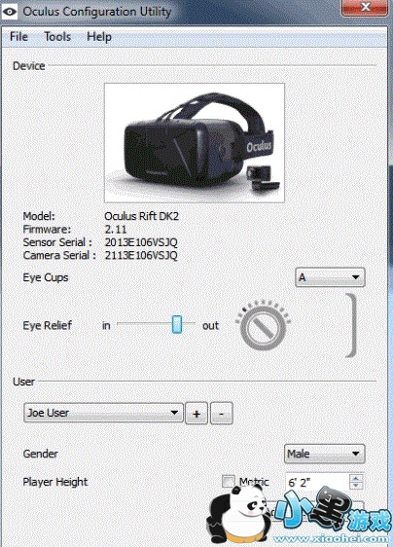Open the Tools menu
Image resolution: width=393 pixels, height=547 pixels.
[57, 36]
